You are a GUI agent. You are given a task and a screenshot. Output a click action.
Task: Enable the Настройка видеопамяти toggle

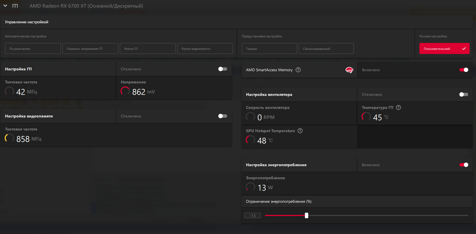click(223, 116)
